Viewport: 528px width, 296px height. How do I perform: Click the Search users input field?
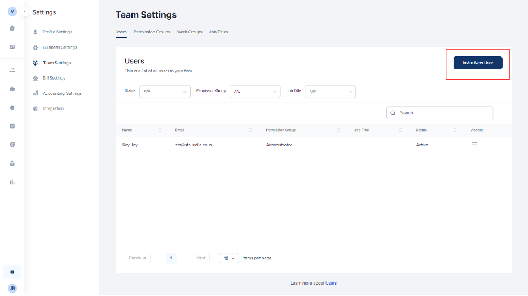(443, 113)
